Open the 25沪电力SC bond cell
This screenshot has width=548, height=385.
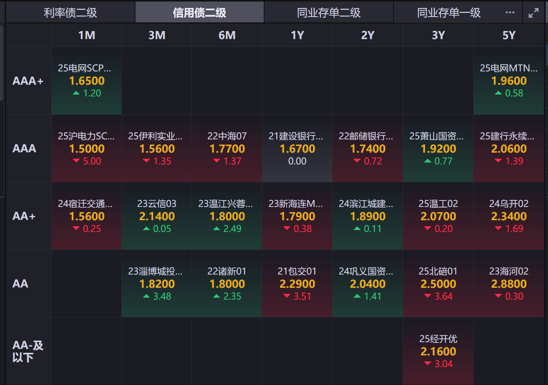pyautogui.click(x=87, y=148)
